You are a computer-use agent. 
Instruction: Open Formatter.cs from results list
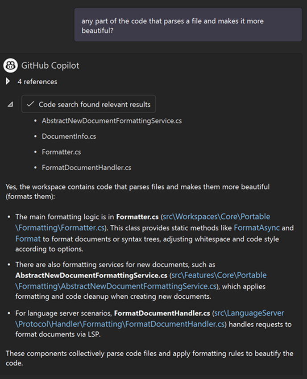62,152
